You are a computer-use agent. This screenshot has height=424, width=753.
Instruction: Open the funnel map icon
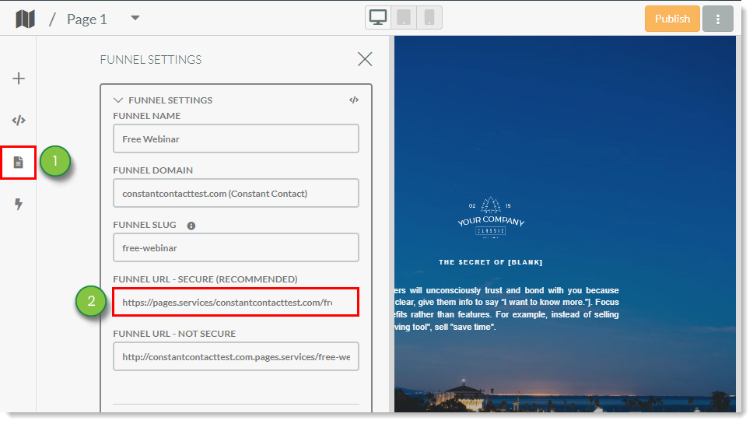(25, 19)
